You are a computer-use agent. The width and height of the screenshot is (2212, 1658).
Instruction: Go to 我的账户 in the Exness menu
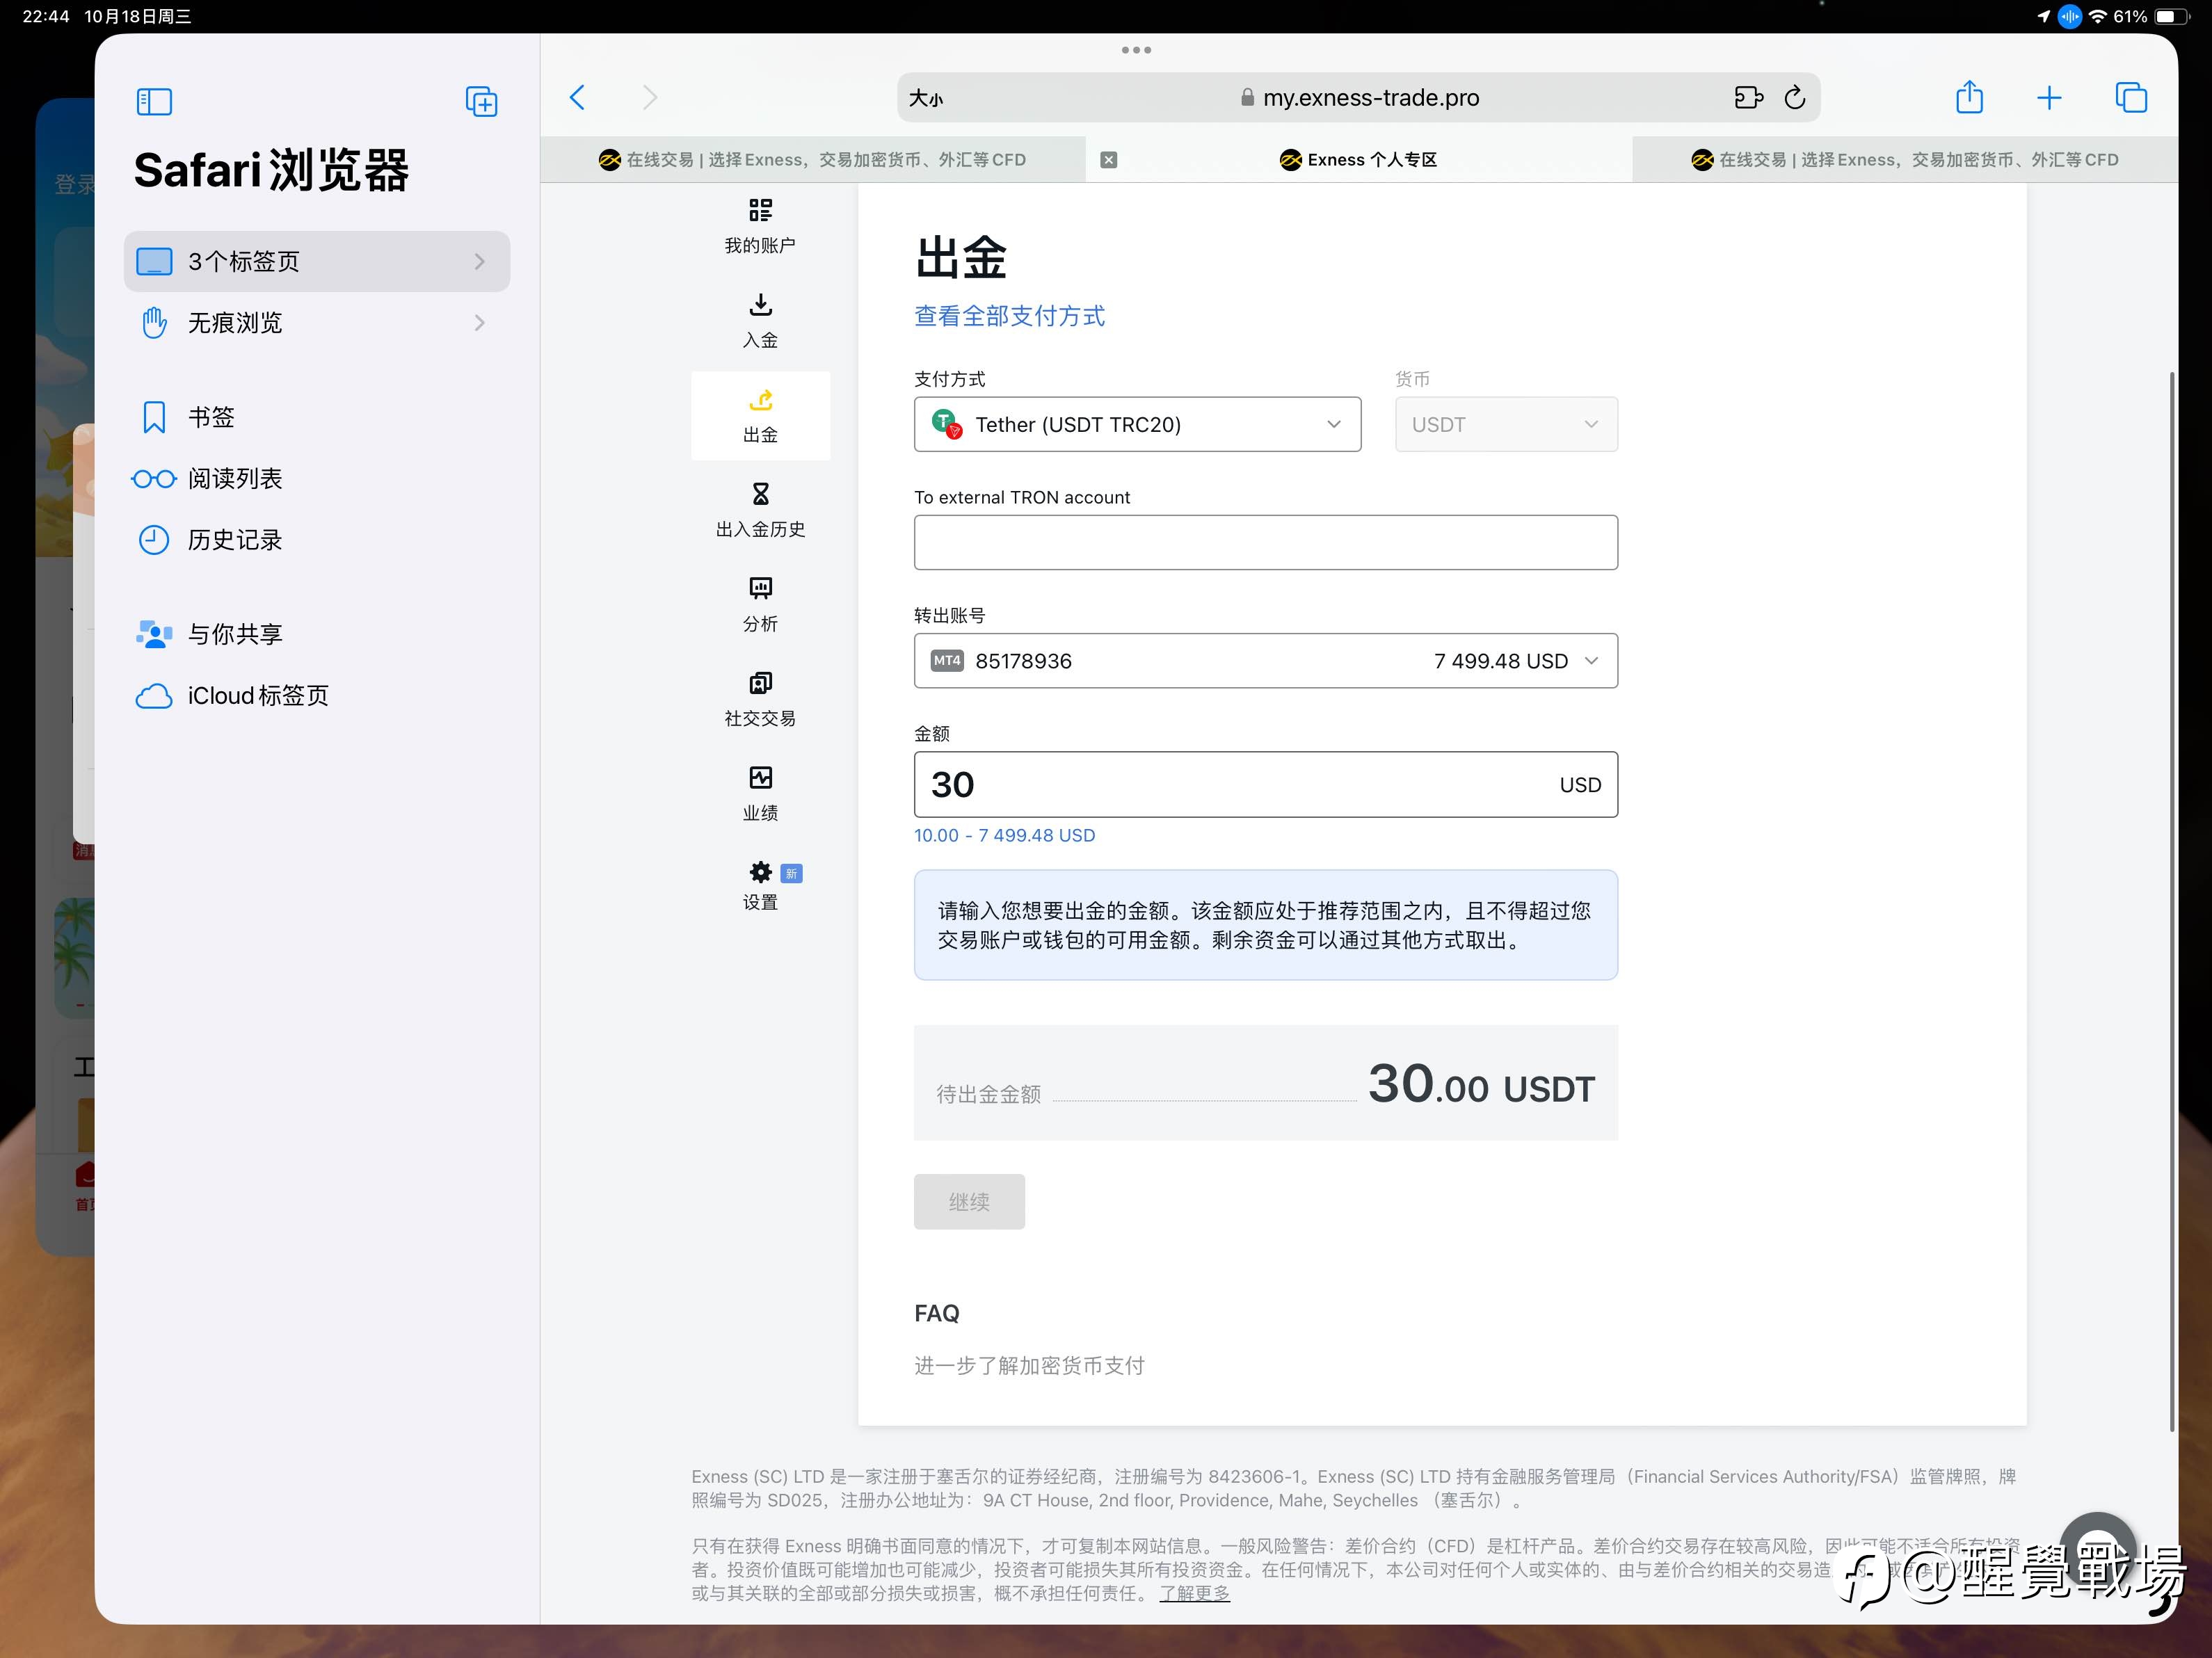tap(760, 226)
